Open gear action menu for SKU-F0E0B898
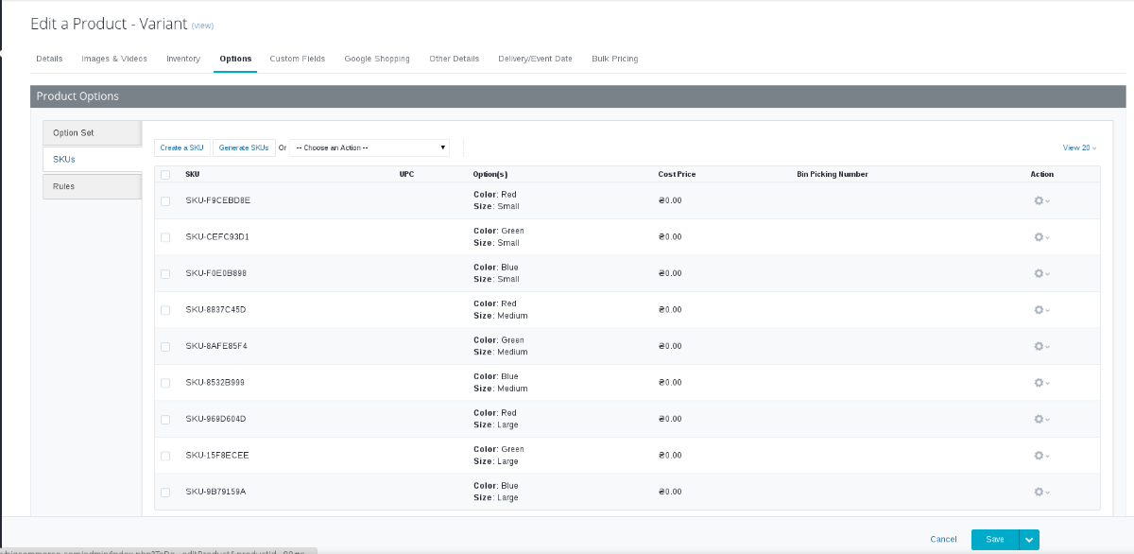The width and height of the screenshot is (1134, 554). click(x=1040, y=273)
